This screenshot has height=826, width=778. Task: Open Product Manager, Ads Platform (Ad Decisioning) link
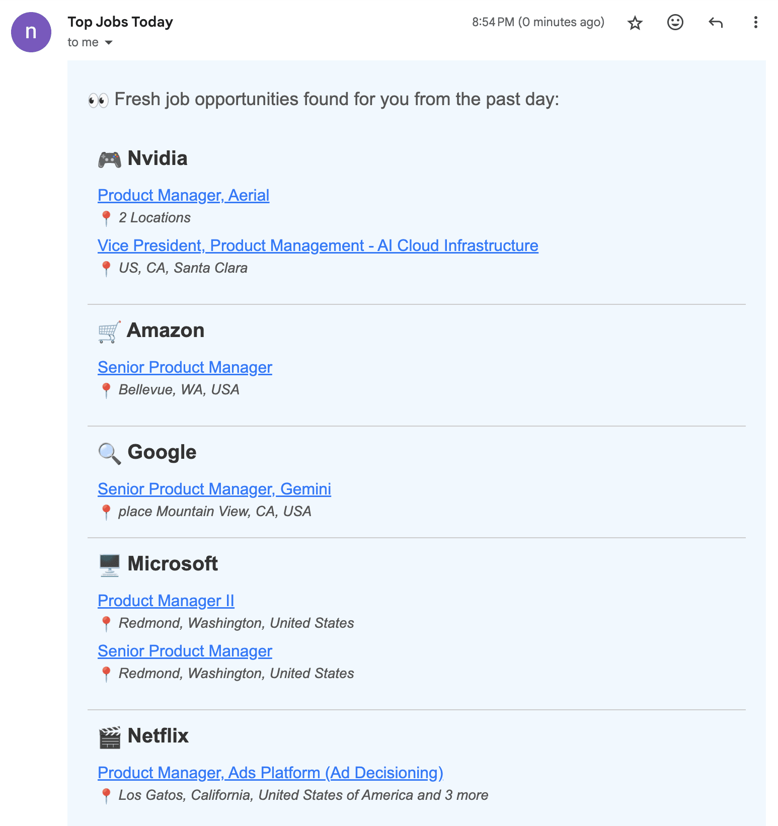270,773
